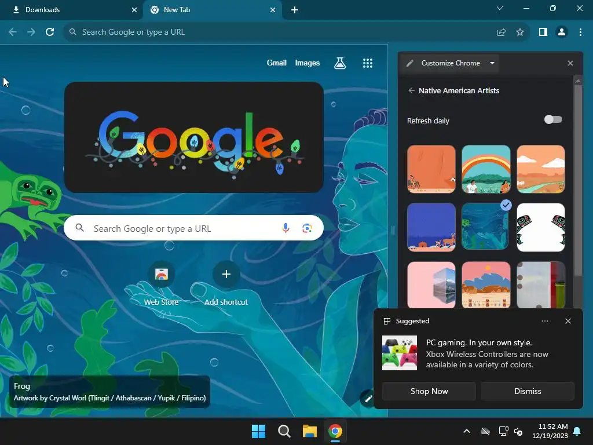This screenshot has width=593, height=445.
Task: Close the Customize Chrome side panel
Action: click(x=570, y=63)
